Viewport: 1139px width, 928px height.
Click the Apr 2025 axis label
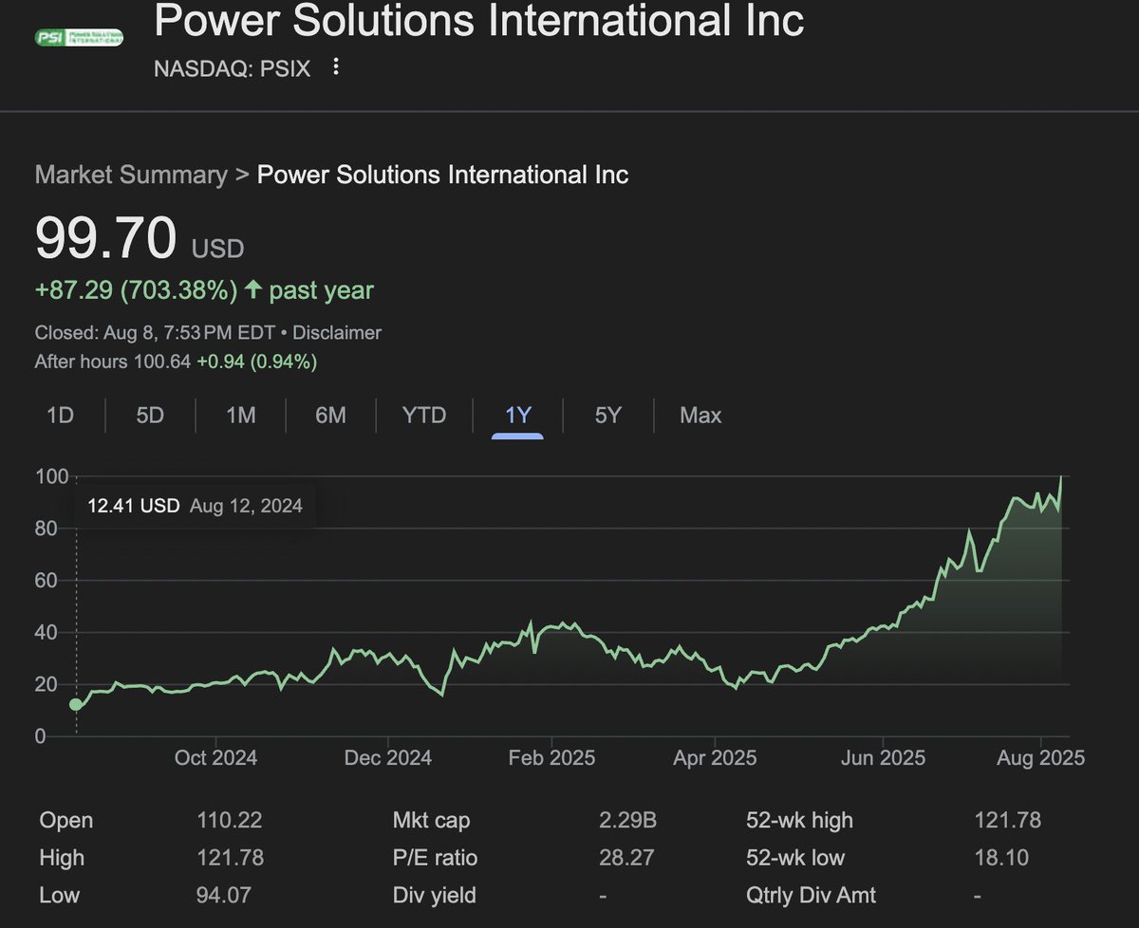[715, 757]
